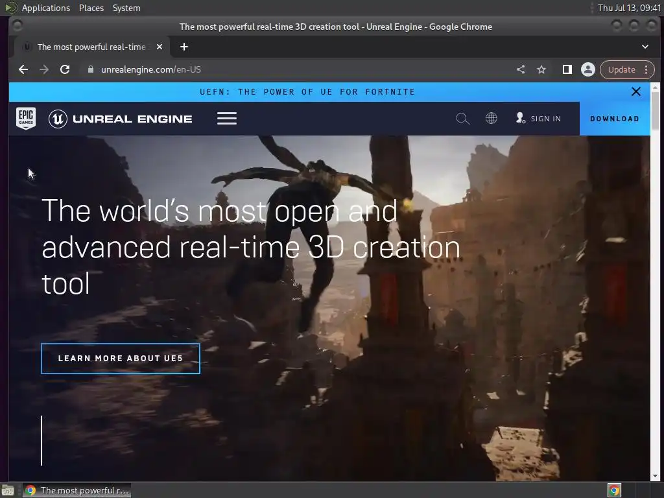Open the site search magnifier
Viewport: 664px width, 498px height.
coord(463,118)
